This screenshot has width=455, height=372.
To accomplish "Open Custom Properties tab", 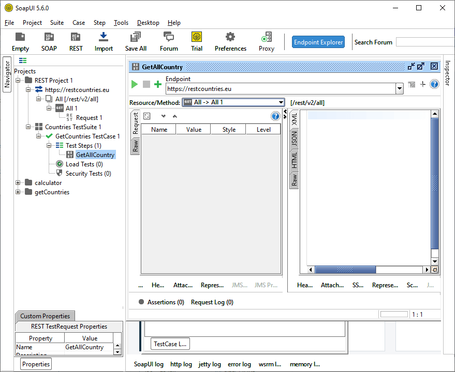I will pos(45,316).
